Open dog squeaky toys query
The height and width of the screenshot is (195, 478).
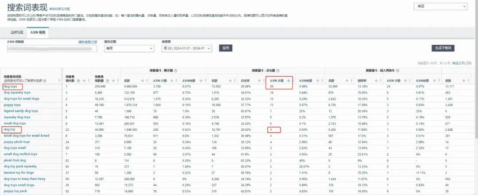17,93
